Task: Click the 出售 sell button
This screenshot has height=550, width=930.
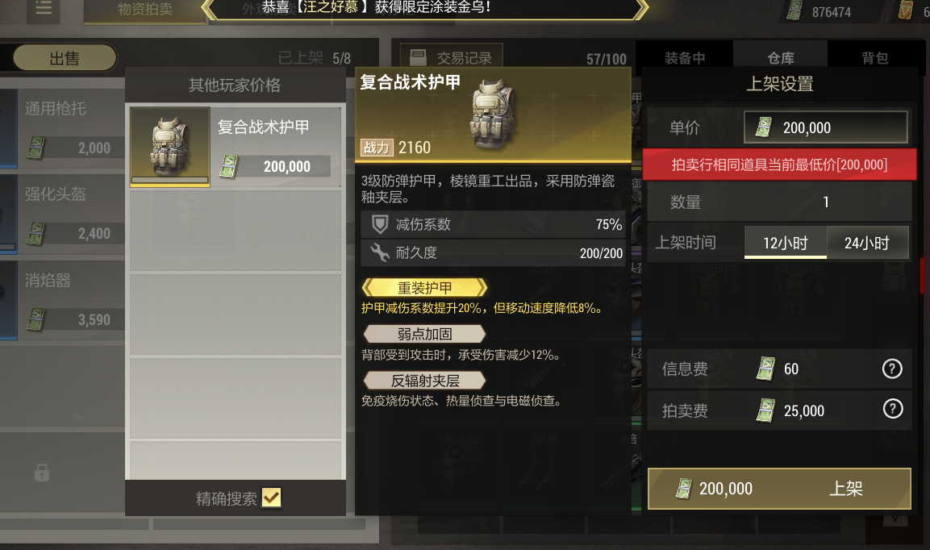Action: coord(65,58)
